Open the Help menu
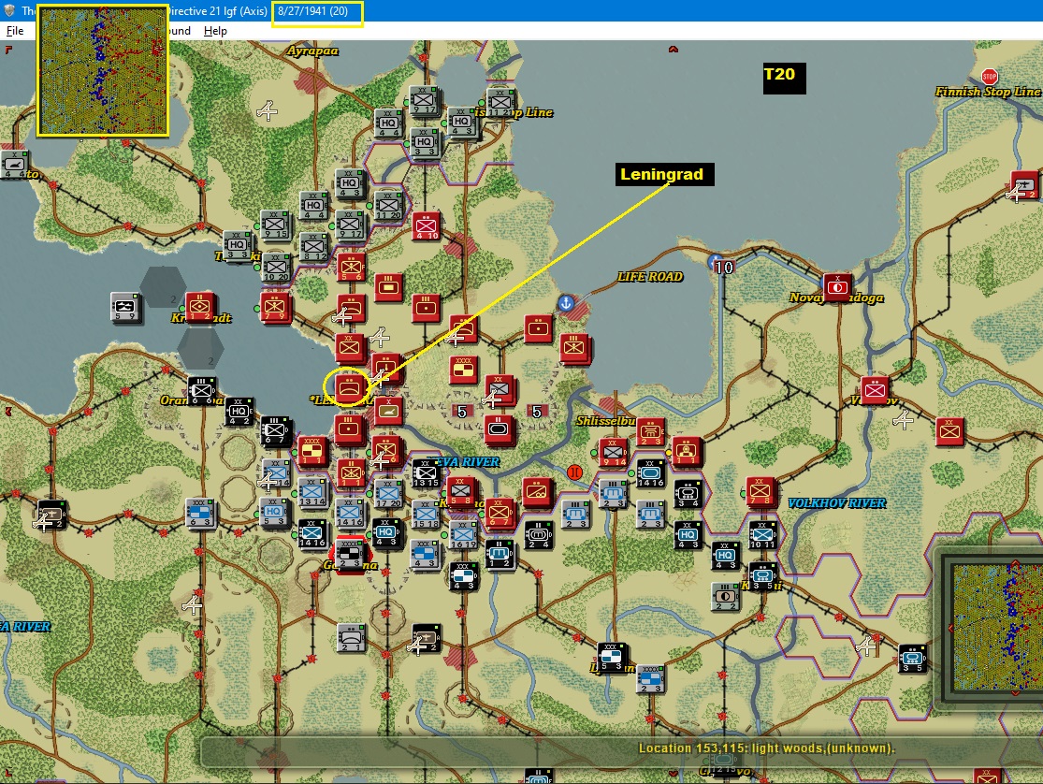Screen dimensions: 1043x784 [x=215, y=31]
